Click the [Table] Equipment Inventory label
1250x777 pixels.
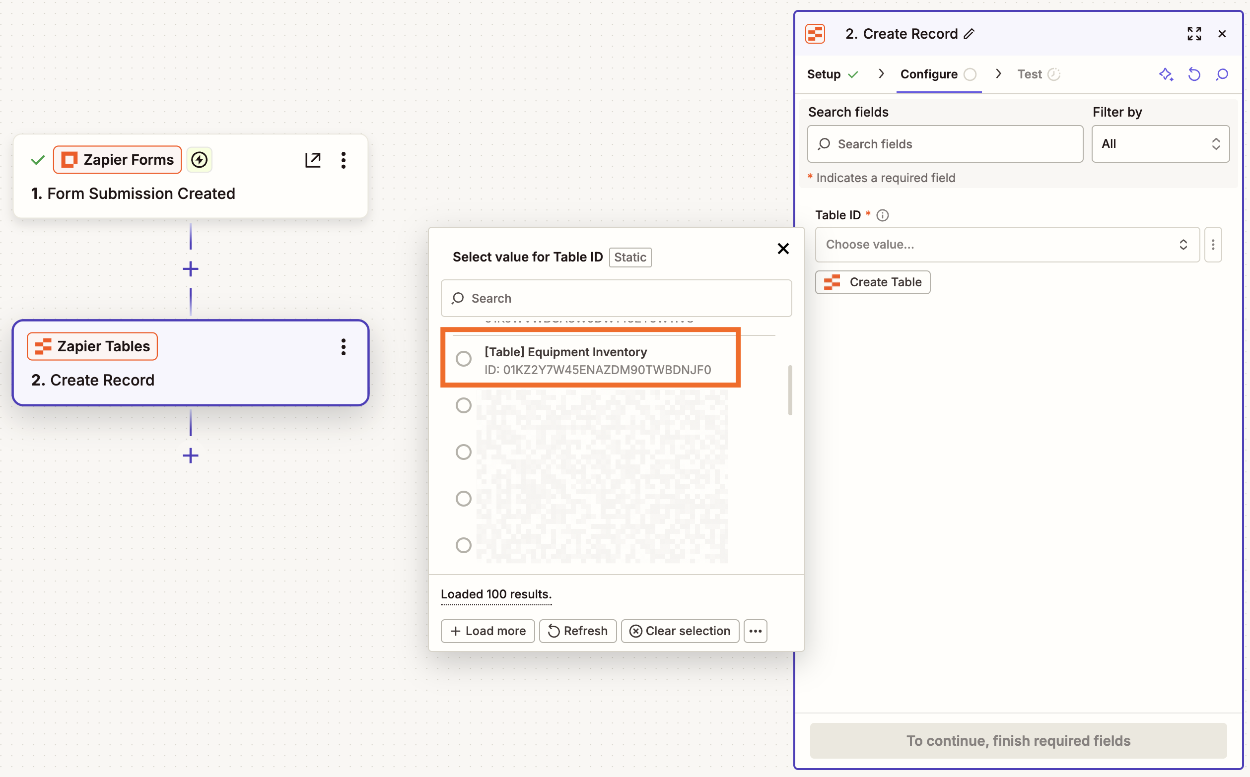pos(565,352)
